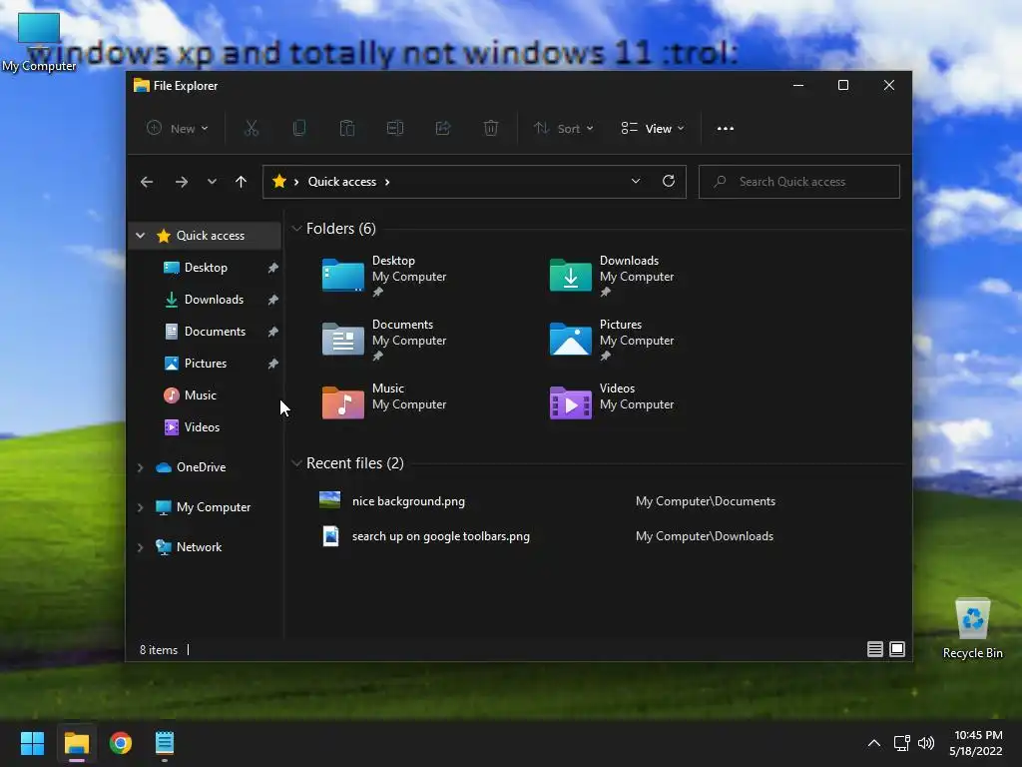Unpin Desktop in the sidebar
1022x767 pixels.
coord(273,268)
